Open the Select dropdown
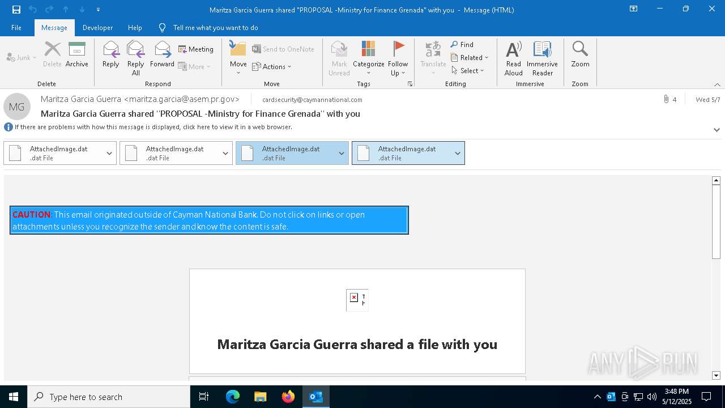 coord(468,70)
